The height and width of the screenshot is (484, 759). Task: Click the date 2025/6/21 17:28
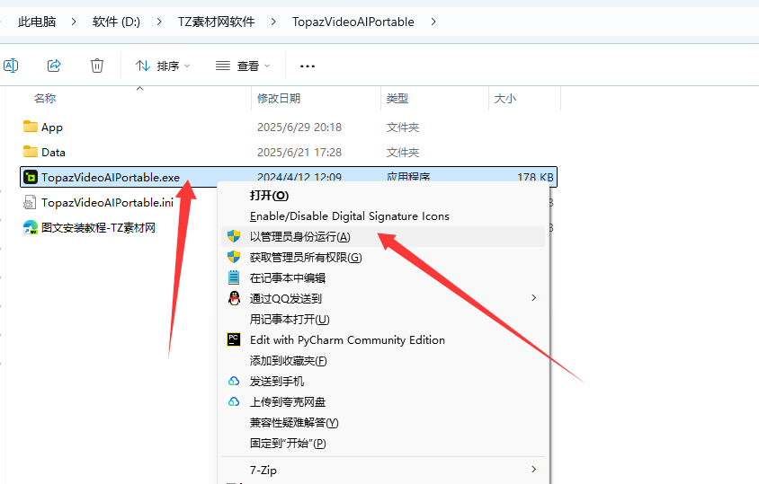[299, 153]
